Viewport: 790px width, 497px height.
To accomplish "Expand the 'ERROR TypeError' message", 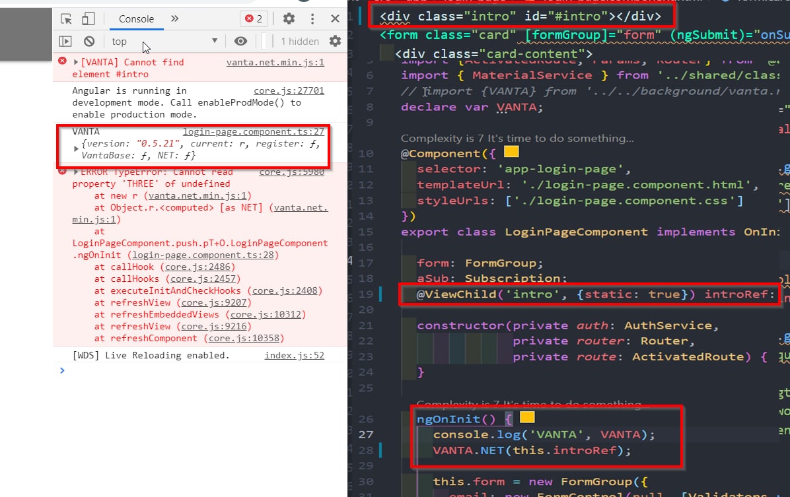I will 75,172.
